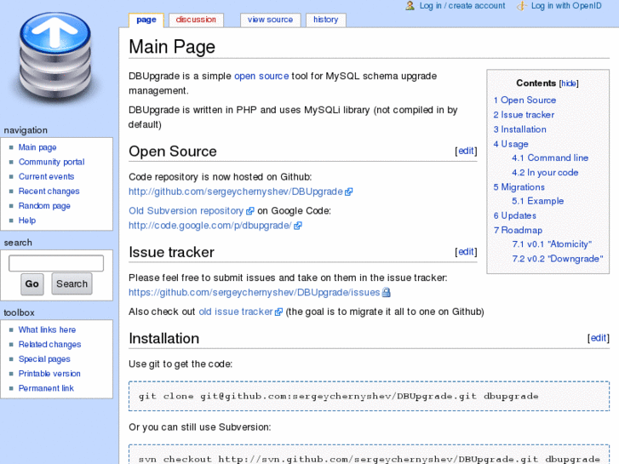Open the view source tab

271,20
